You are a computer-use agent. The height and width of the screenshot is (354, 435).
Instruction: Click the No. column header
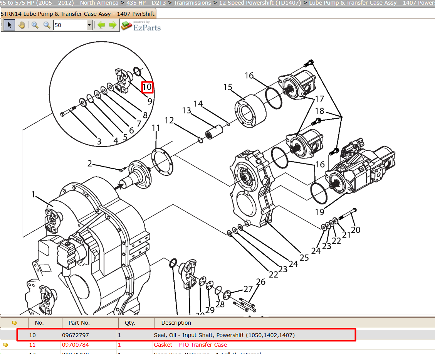tap(39, 323)
